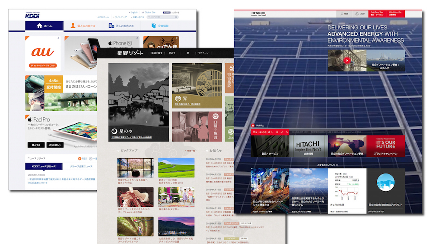Click the English link on KDDI header
This screenshot has width=432, height=244.
[133, 13]
